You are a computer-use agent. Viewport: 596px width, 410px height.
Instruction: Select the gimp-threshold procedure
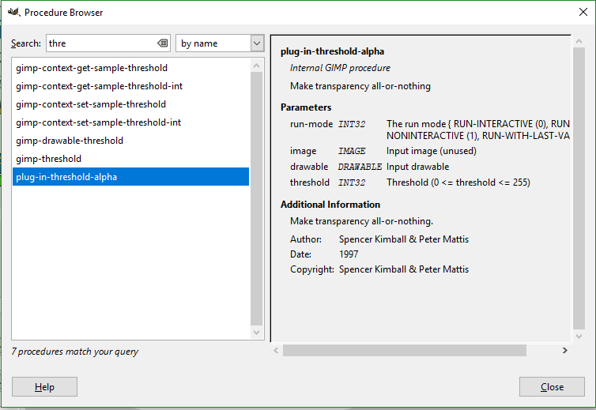pos(48,159)
